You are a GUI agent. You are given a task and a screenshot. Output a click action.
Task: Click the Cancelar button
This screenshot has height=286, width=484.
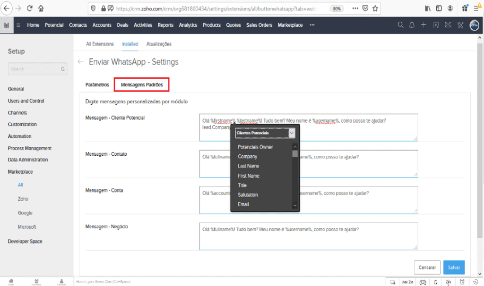coord(427,267)
